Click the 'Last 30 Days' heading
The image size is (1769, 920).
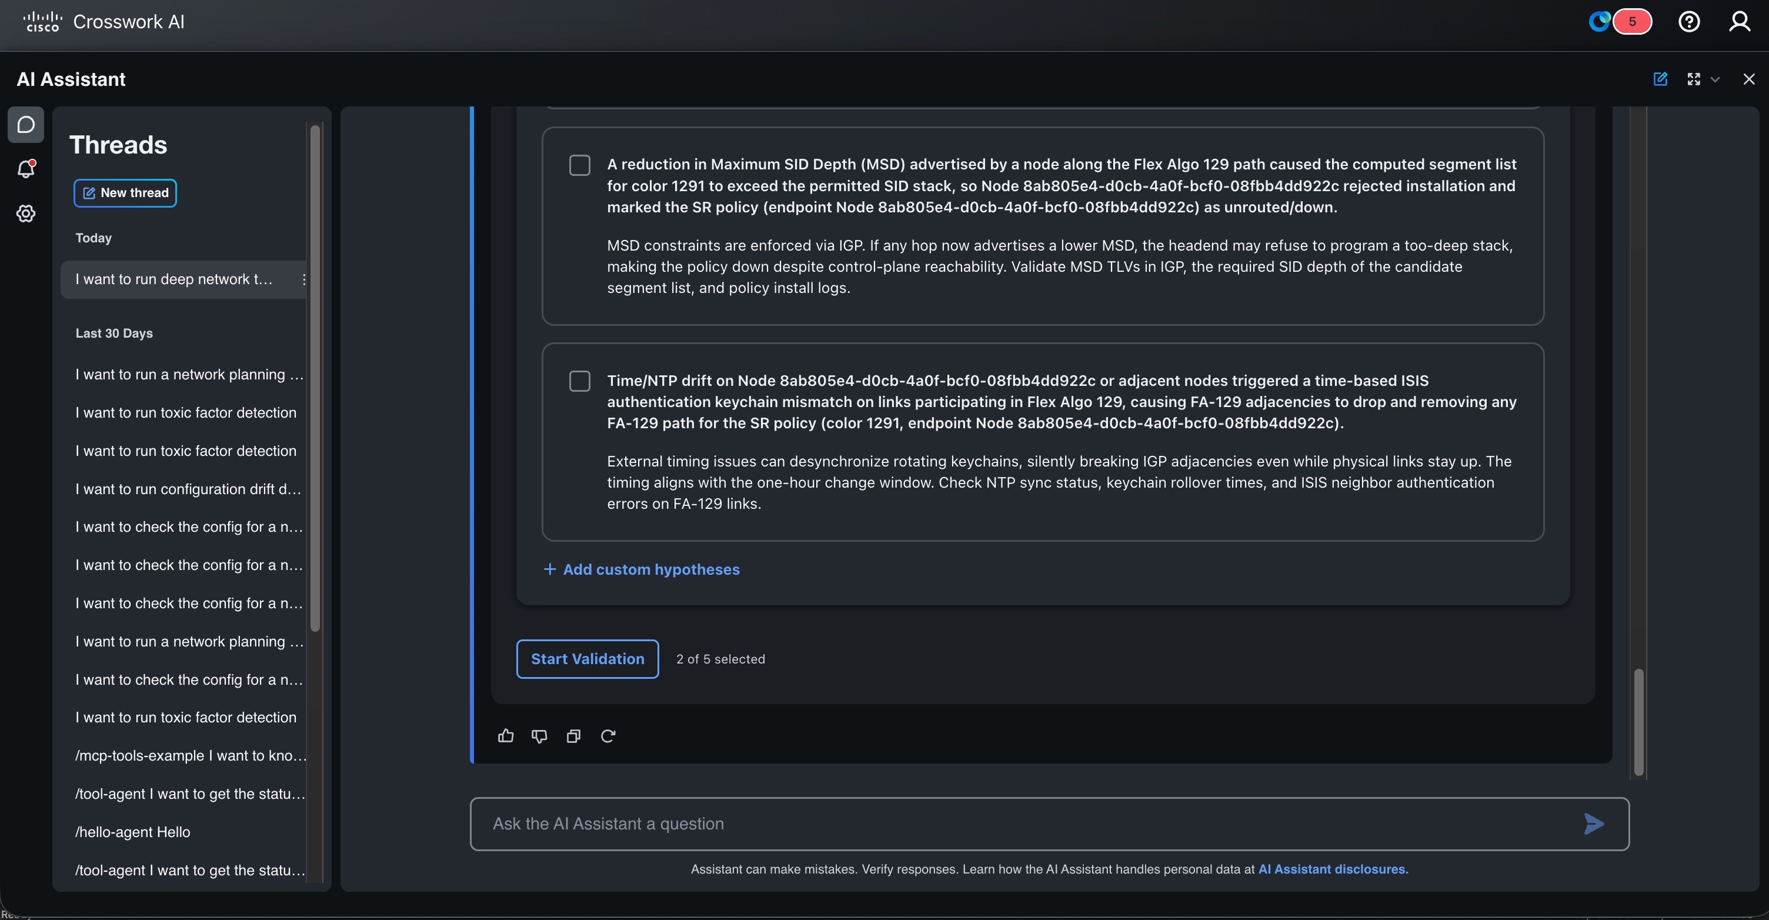(114, 333)
